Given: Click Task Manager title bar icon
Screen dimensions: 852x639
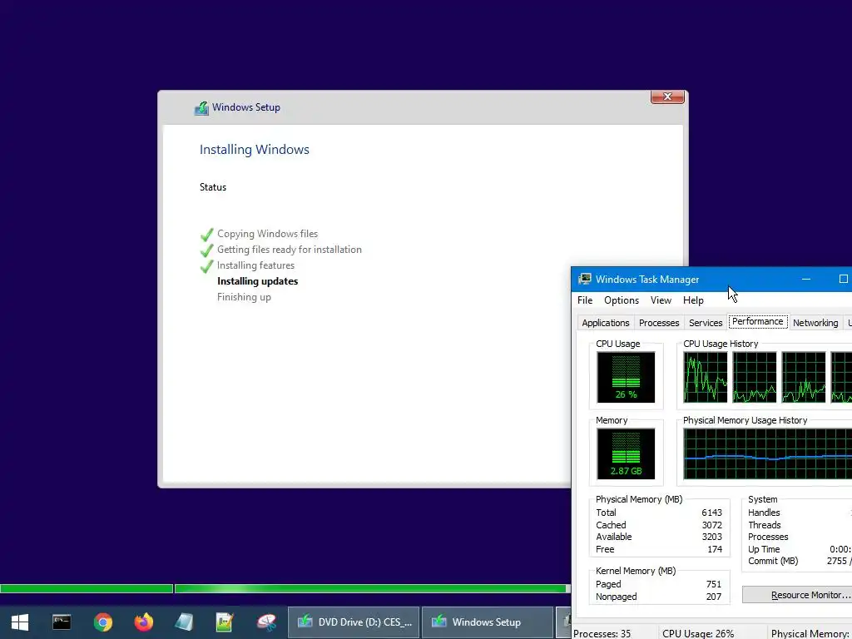Looking at the screenshot, I should tap(585, 280).
